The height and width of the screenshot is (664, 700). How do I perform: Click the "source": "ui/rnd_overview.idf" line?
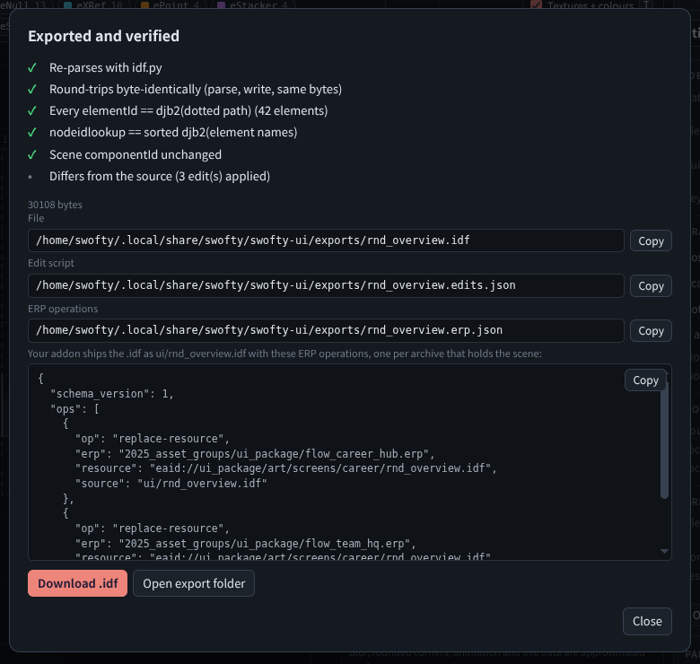coord(171,484)
